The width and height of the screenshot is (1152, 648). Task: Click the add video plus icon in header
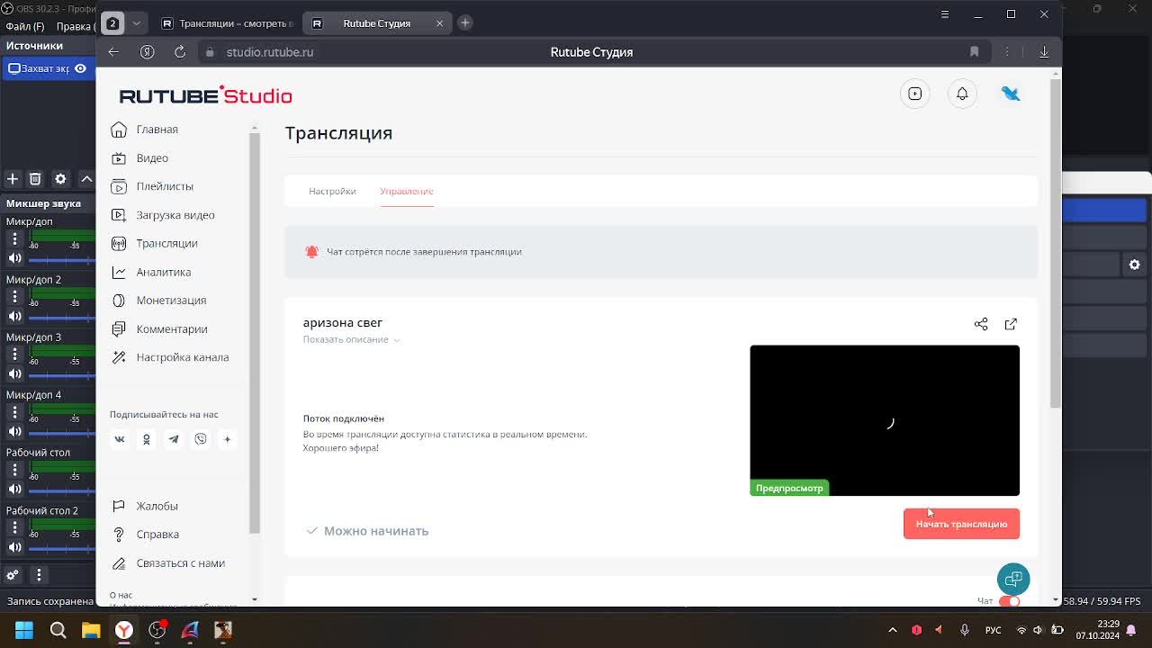tap(914, 94)
